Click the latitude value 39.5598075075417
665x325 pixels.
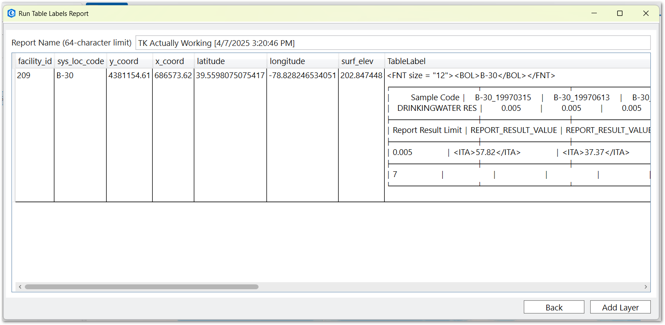(230, 75)
